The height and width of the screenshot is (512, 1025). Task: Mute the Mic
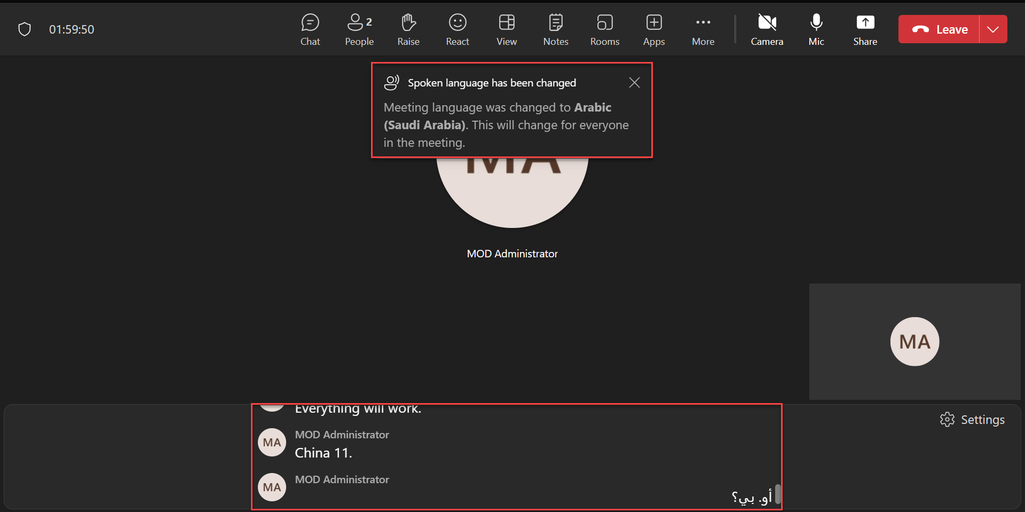(x=816, y=29)
